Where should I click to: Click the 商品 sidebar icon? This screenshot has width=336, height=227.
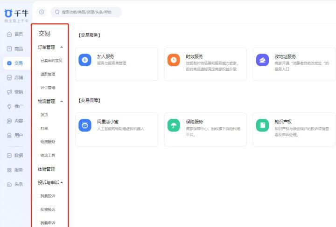pyautogui.click(x=9, y=49)
